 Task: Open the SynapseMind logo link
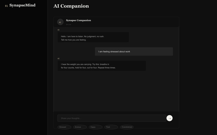pyautogui.click(x=22, y=5)
